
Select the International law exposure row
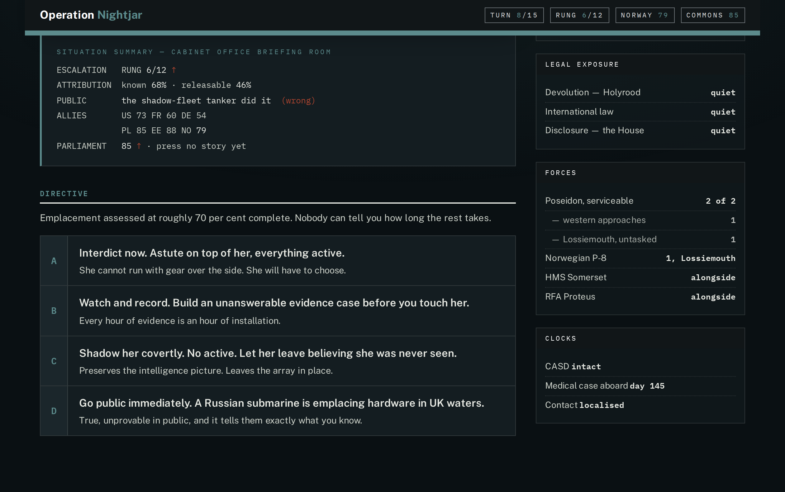click(640, 111)
